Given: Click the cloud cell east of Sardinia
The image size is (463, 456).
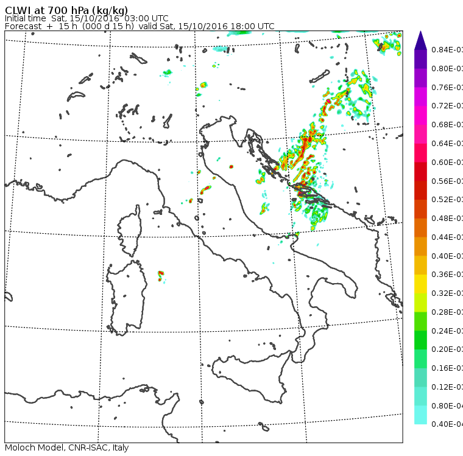Looking at the screenshot, I should 161,276.
